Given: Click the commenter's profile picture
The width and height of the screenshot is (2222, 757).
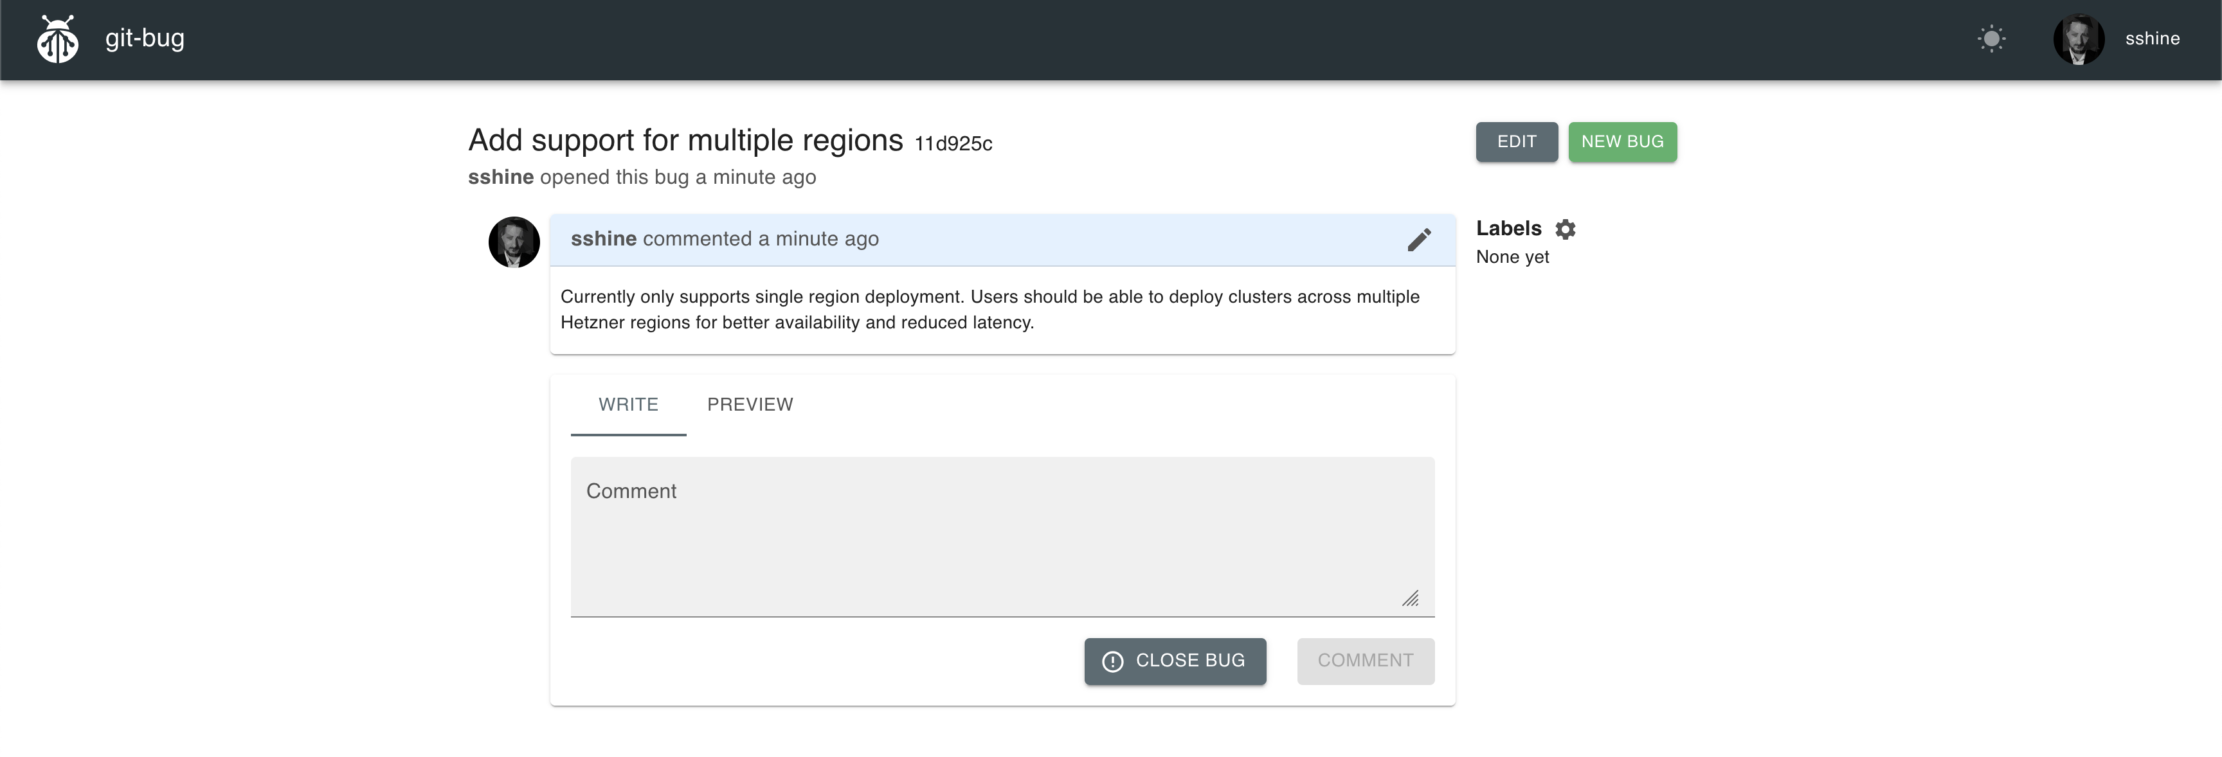Looking at the screenshot, I should (x=514, y=242).
